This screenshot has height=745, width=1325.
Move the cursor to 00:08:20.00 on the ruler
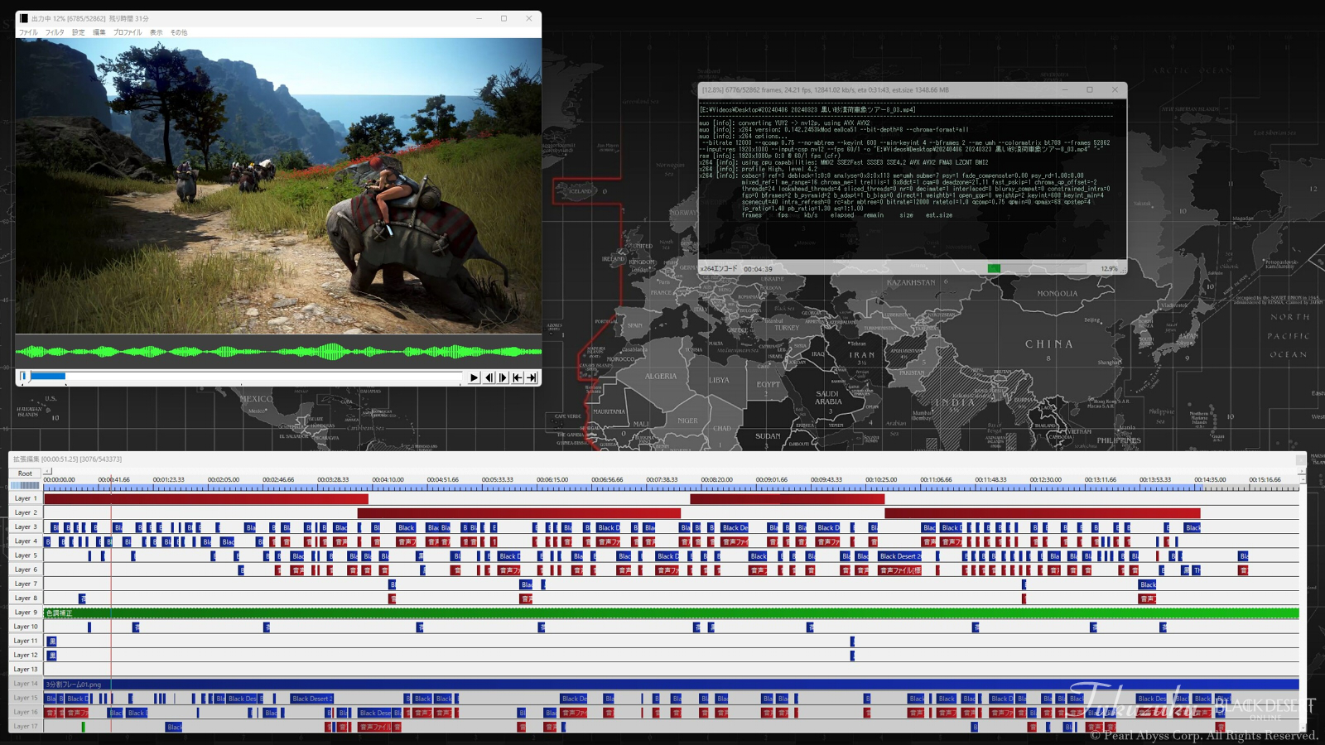click(716, 479)
